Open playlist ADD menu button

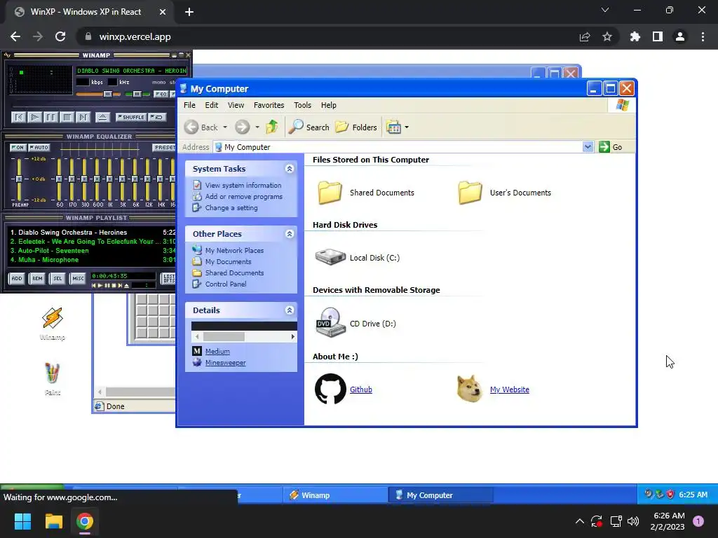point(17,278)
